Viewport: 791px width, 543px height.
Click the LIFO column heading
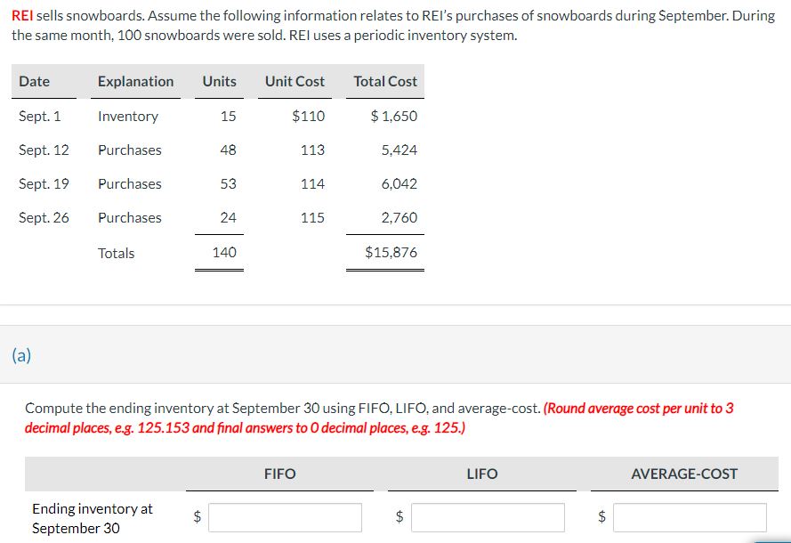point(482,474)
